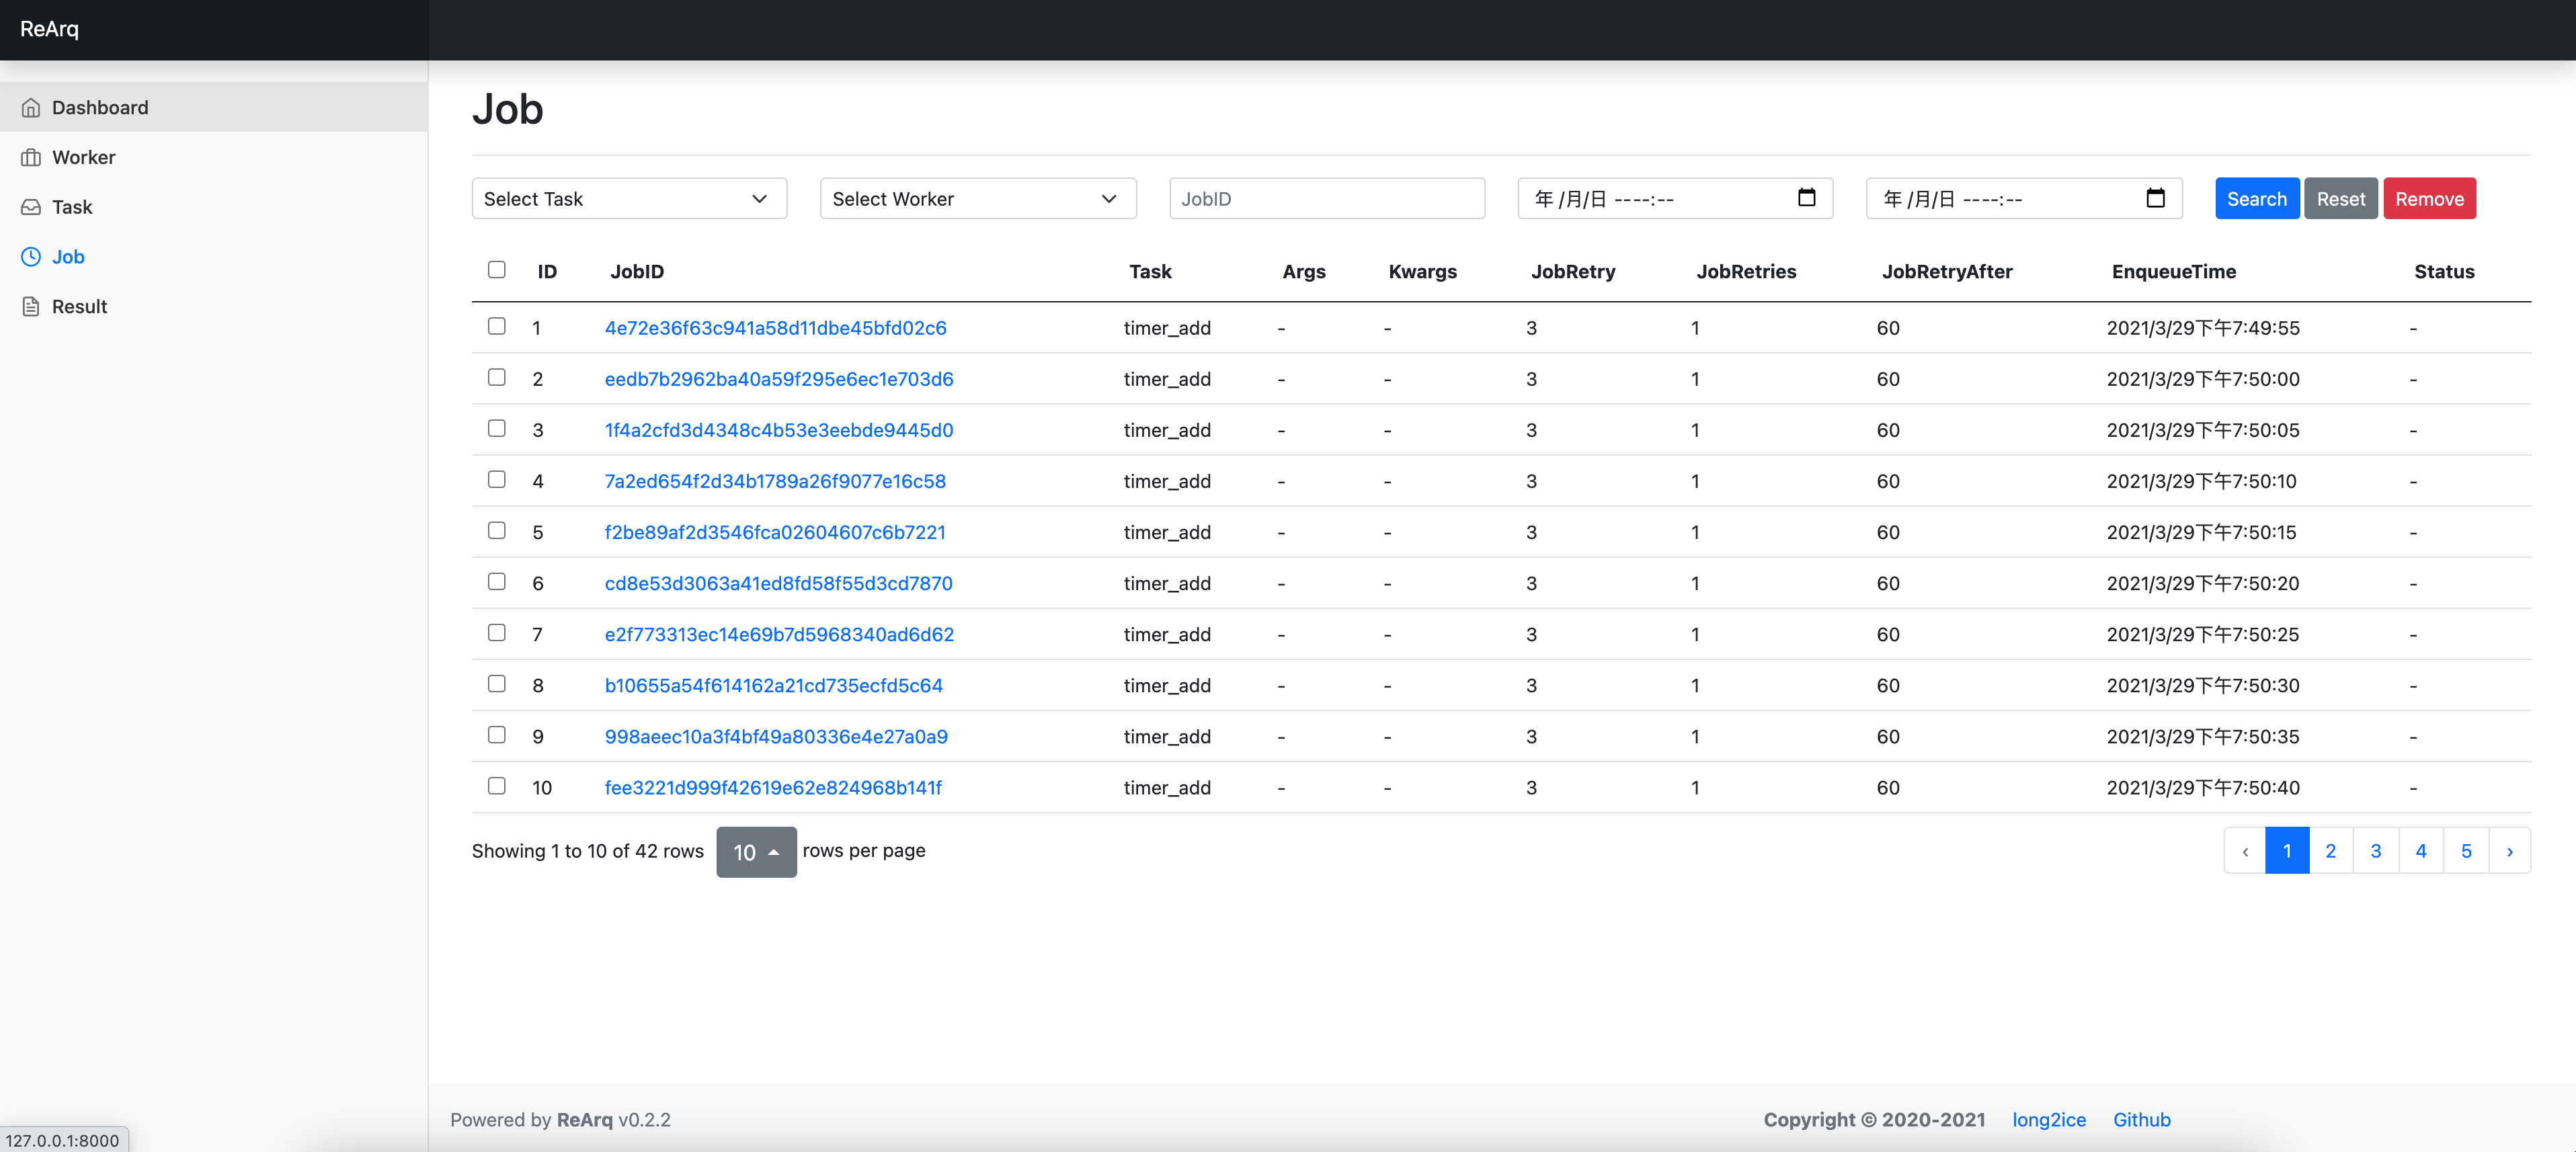This screenshot has width=2576, height=1152.
Task: Open job link 7a2ed654f2d34b1789a26f9077e16c58
Action: pyautogui.click(x=775, y=481)
